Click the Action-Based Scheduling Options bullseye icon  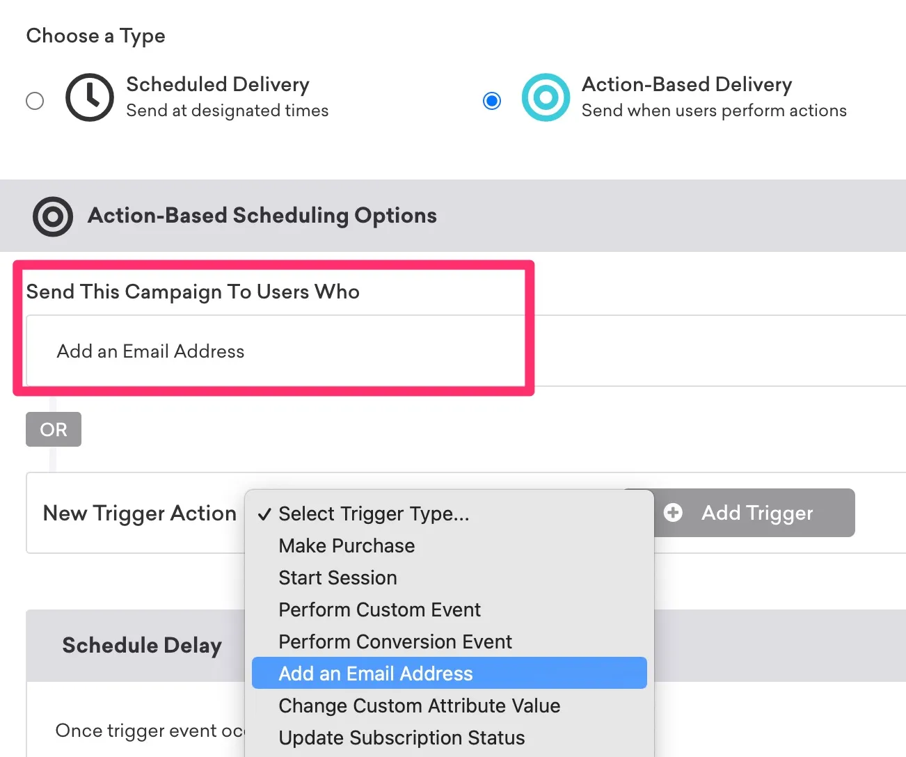[53, 216]
